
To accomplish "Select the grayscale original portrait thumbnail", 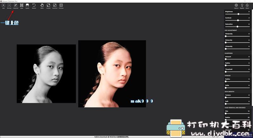I will coord(46,74).
